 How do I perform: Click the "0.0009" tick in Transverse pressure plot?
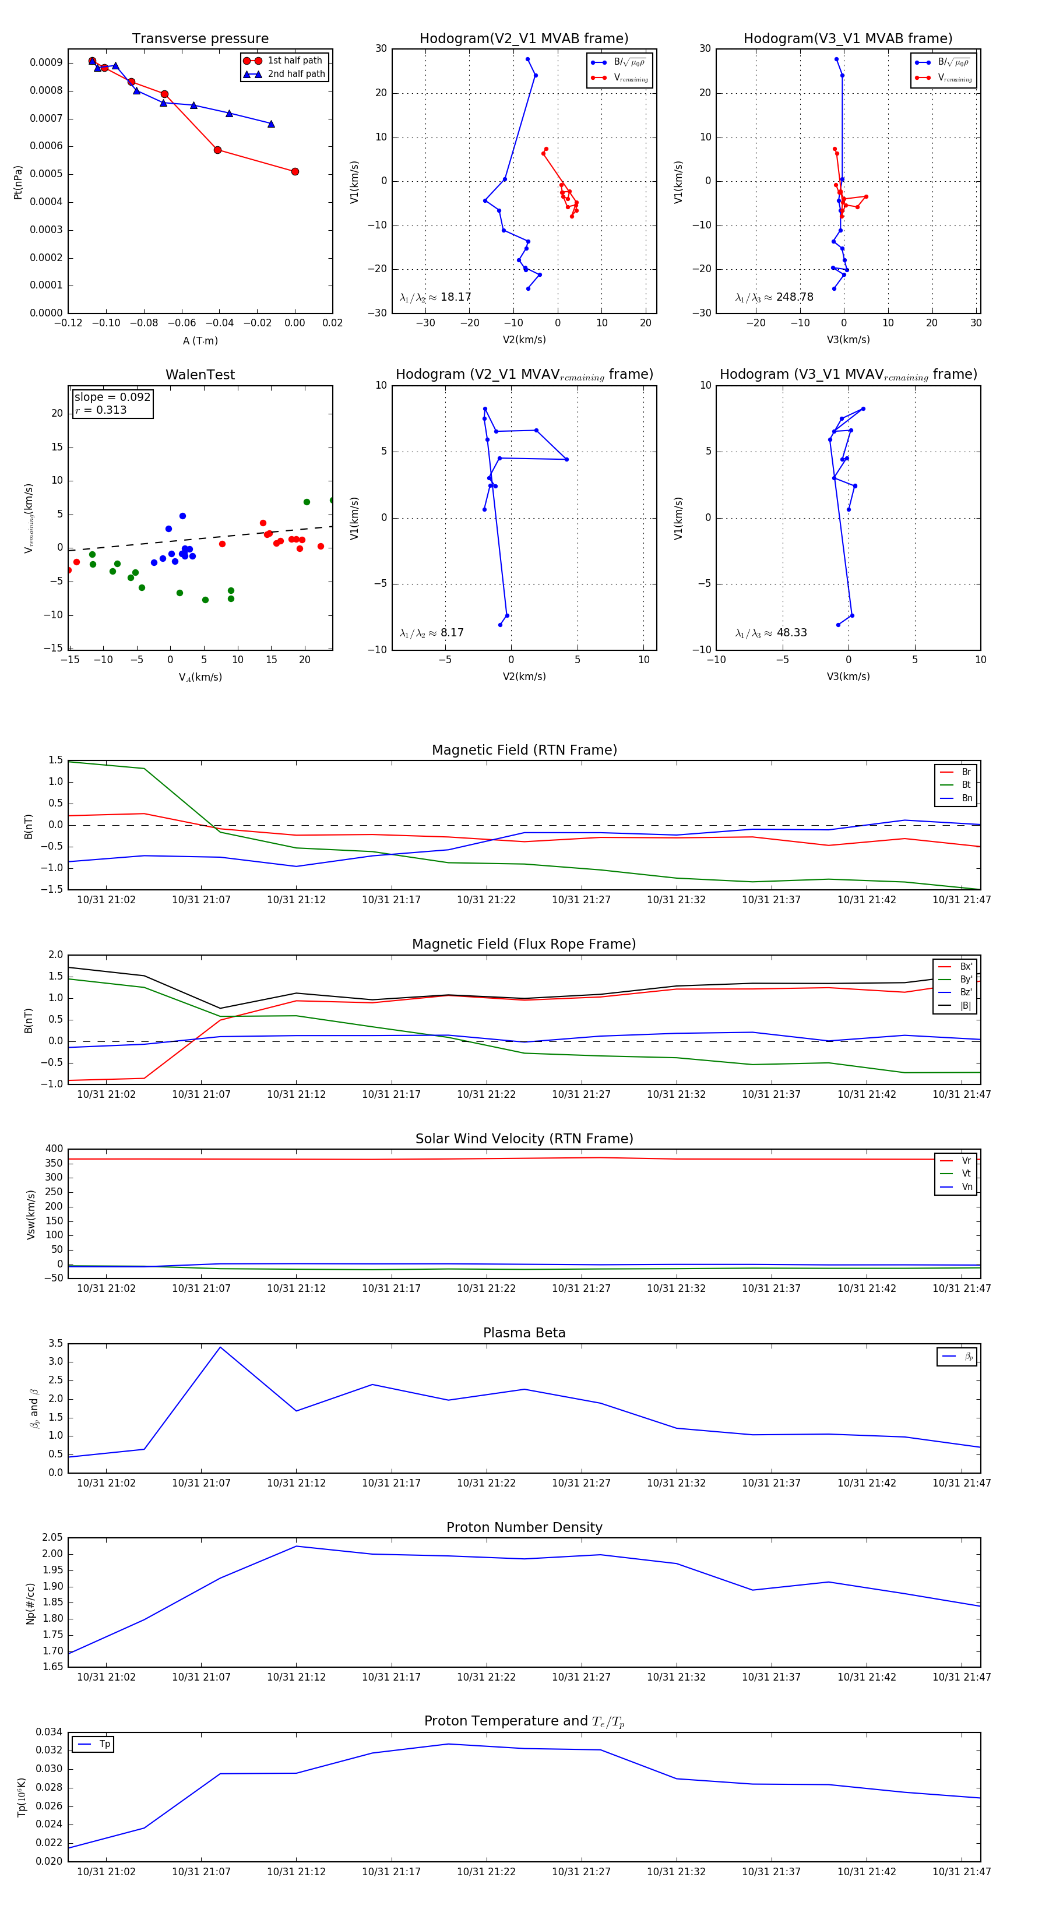(x=46, y=63)
